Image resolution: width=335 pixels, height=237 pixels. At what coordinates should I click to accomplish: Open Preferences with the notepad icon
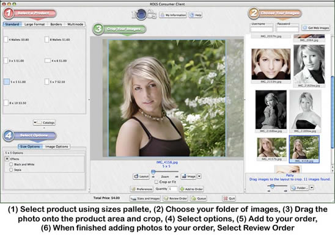pos(142,189)
